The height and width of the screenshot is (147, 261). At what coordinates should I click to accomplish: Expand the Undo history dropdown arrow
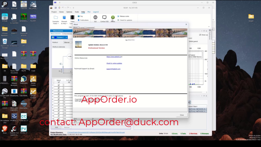pyautogui.click(x=65, y=8)
